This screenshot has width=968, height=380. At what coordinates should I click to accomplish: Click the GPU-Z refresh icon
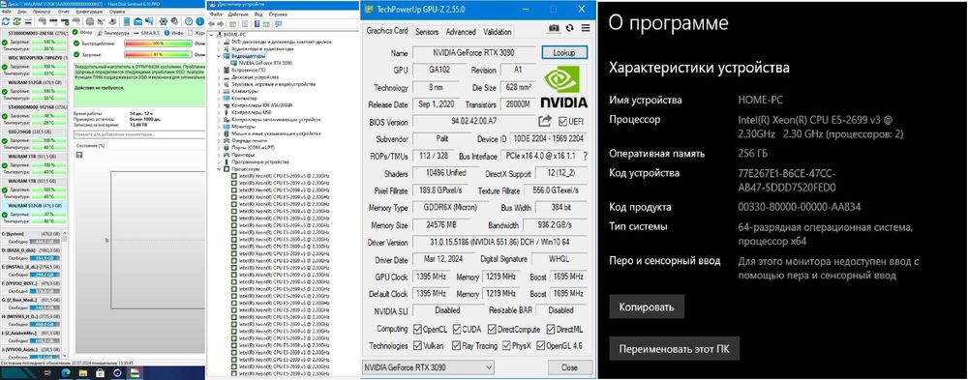(569, 28)
